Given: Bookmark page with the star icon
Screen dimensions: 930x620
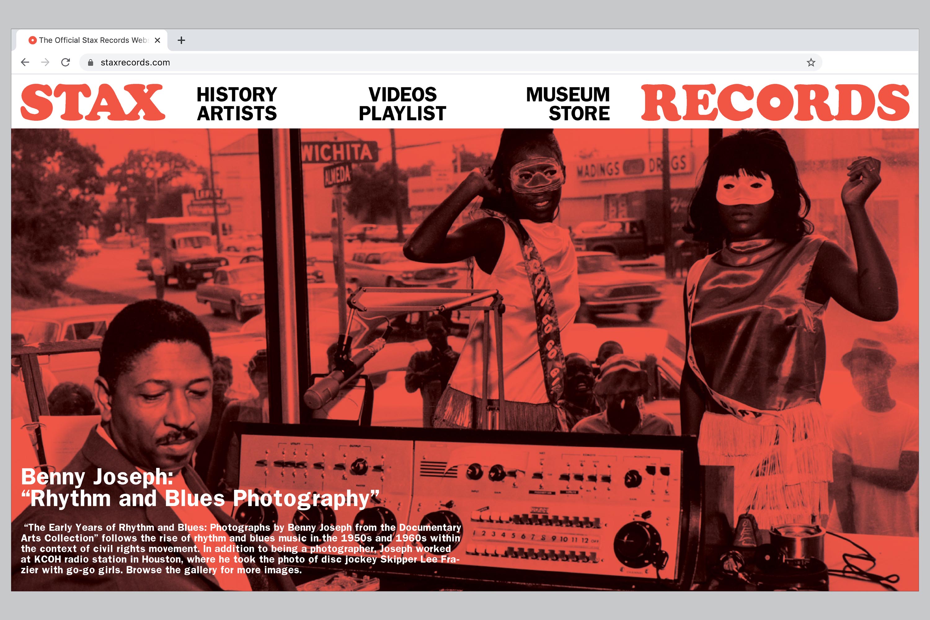Looking at the screenshot, I should [811, 63].
